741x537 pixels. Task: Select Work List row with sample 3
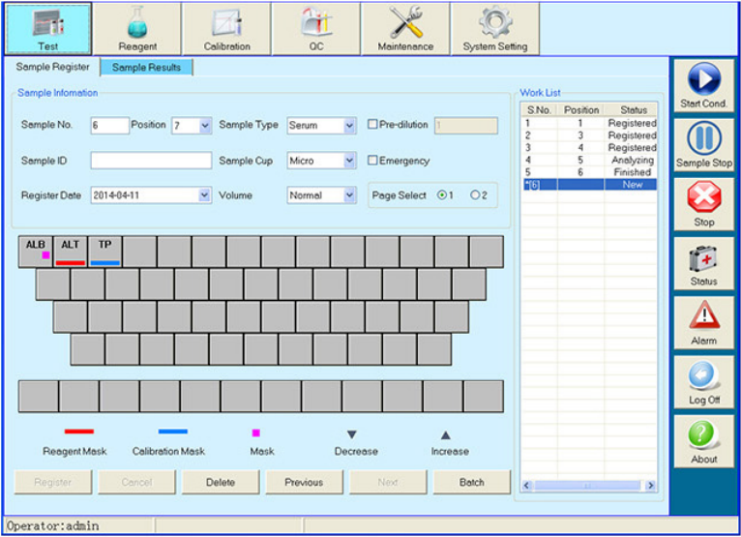coord(589,147)
